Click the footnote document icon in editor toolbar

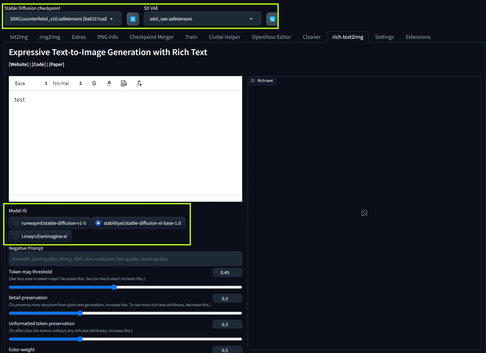124,83
